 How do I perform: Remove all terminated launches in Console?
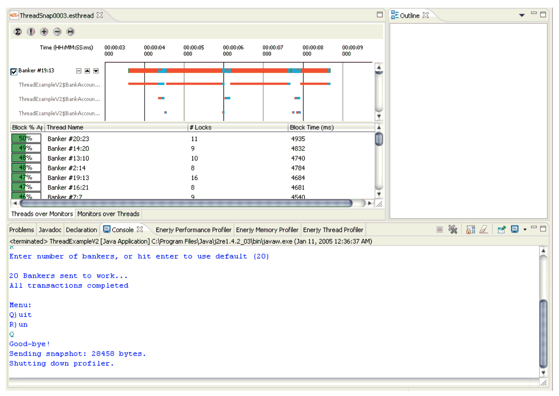(x=453, y=230)
